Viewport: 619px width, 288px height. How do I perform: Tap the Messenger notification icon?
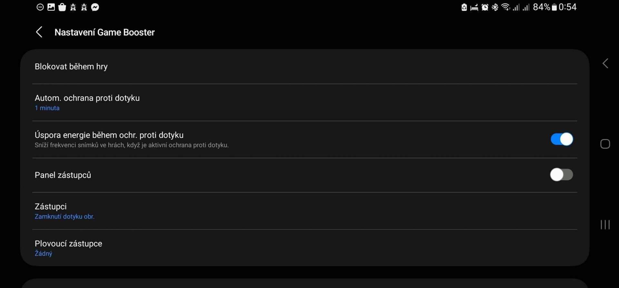[95, 7]
